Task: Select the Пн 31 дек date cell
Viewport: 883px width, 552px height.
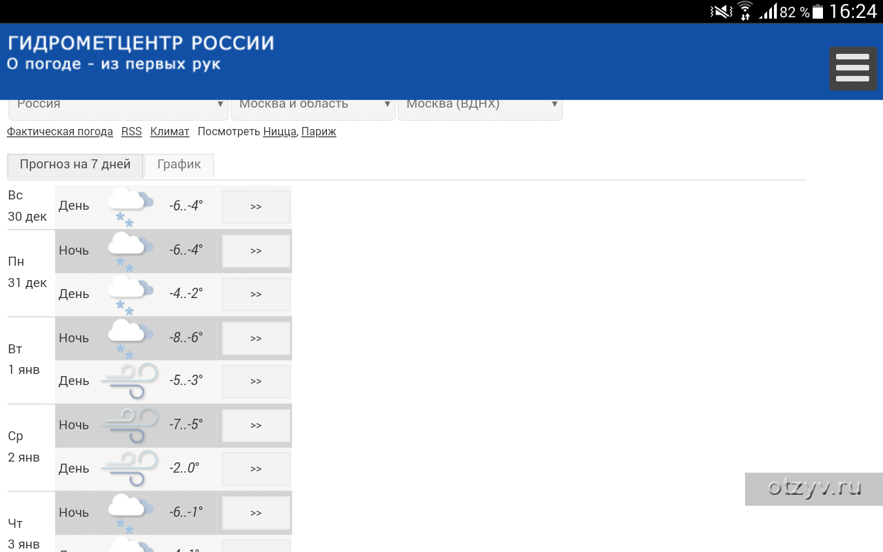Action: [31, 273]
